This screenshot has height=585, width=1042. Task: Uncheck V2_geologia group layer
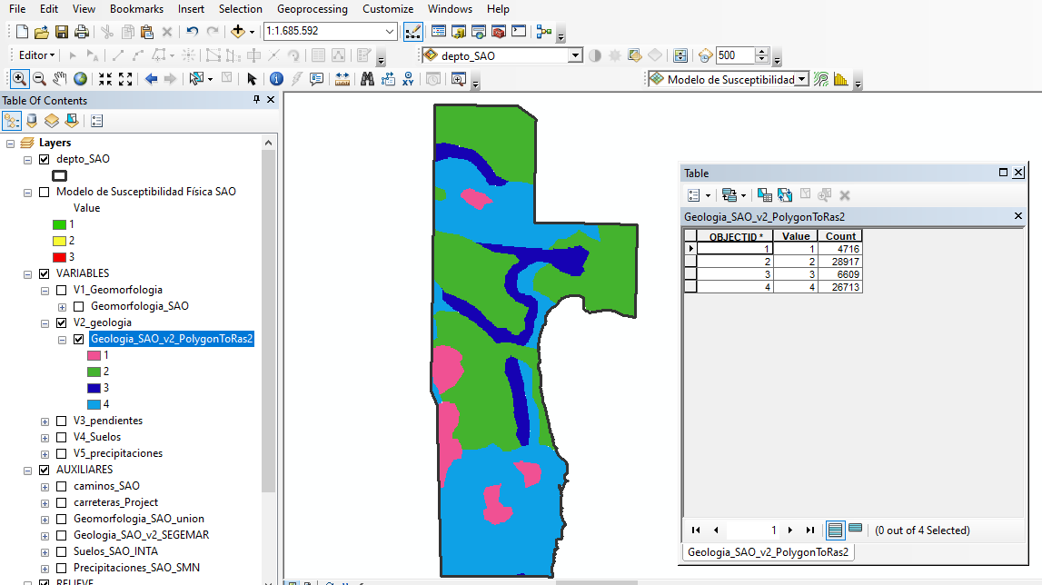coord(62,323)
